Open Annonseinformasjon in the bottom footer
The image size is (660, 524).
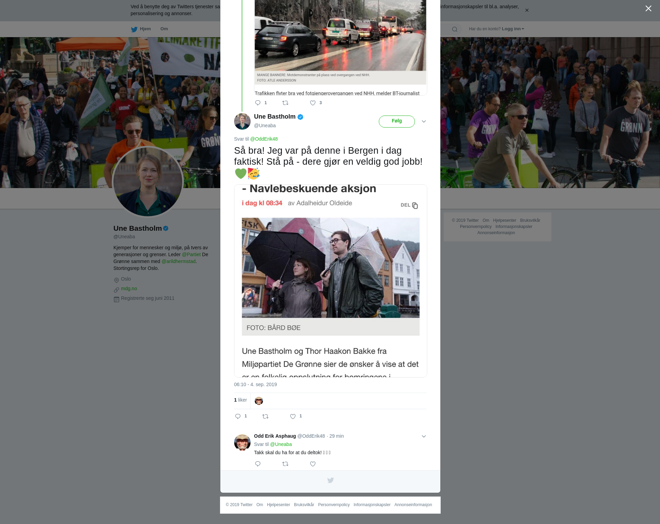click(413, 505)
